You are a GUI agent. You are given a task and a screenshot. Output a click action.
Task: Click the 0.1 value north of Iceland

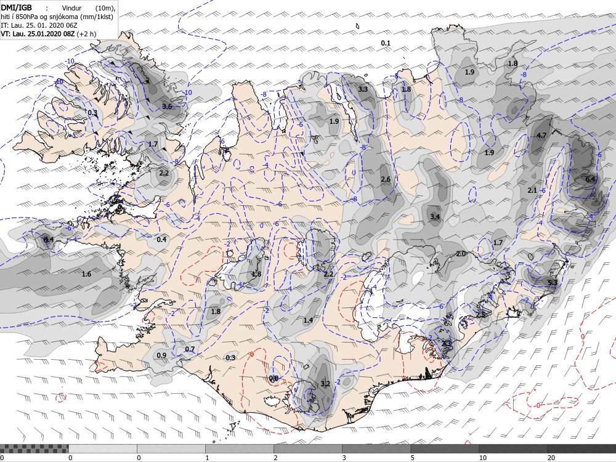click(386, 43)
